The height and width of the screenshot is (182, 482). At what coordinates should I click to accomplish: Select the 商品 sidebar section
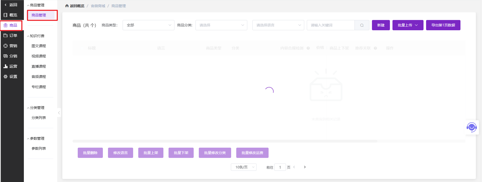11,25
